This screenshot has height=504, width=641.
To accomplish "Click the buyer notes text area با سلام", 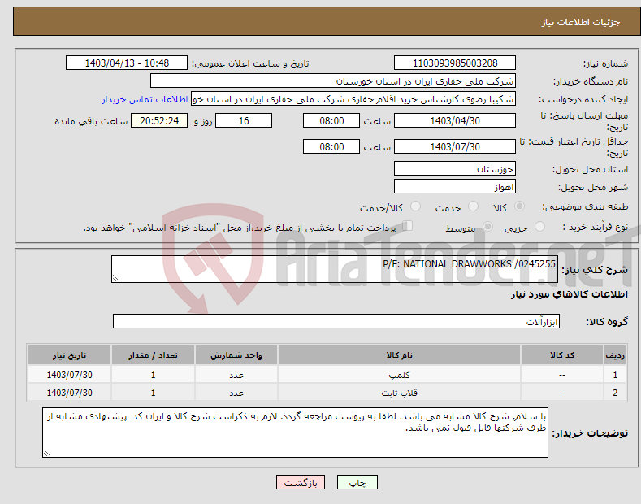I will [295, 432].
